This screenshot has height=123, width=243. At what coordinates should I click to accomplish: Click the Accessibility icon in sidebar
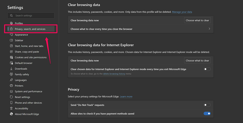point(11,108)
